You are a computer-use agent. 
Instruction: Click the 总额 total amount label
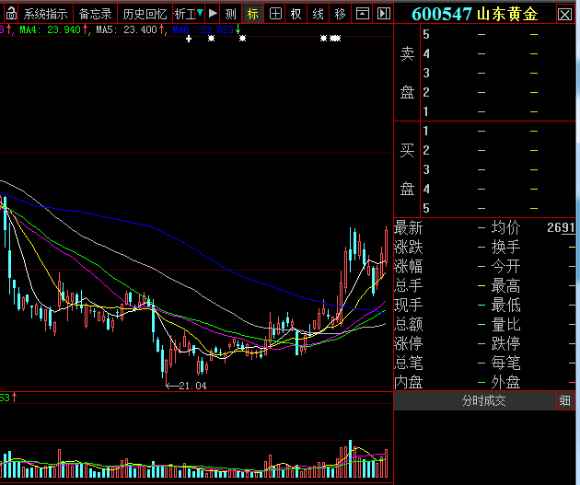pos(409,324)
